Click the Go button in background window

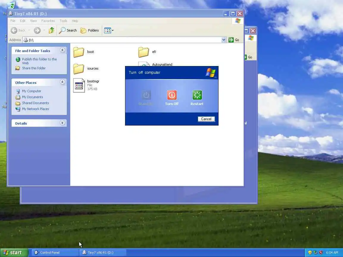point(249,57)
